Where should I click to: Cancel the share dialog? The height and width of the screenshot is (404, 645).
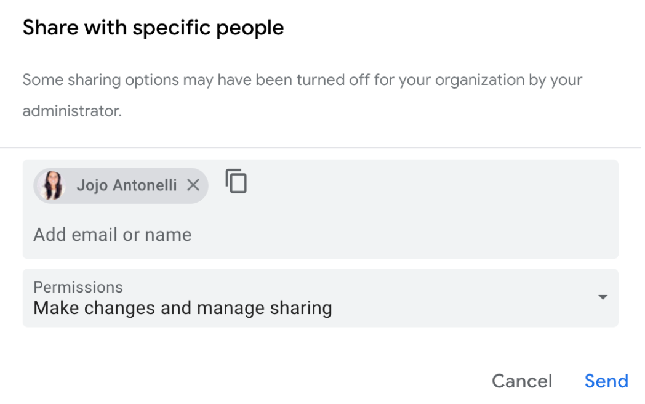click(x=522, y=381)
